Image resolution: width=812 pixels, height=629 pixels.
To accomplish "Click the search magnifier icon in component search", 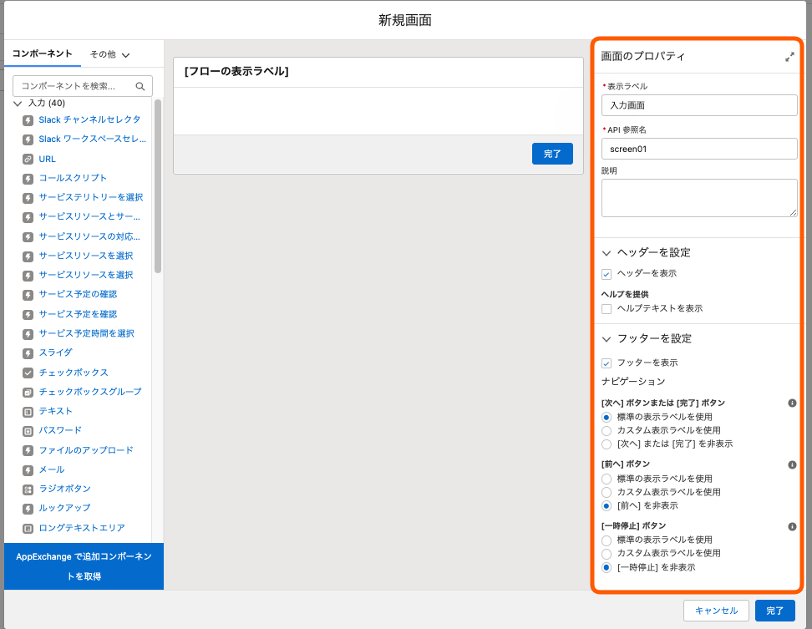I will point(140,86).
